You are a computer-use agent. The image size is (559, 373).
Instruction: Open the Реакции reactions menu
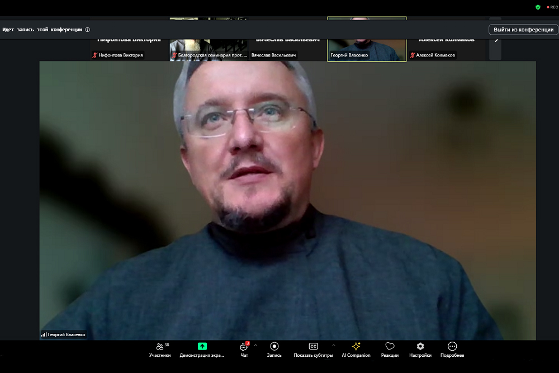[x=390, y=350]
